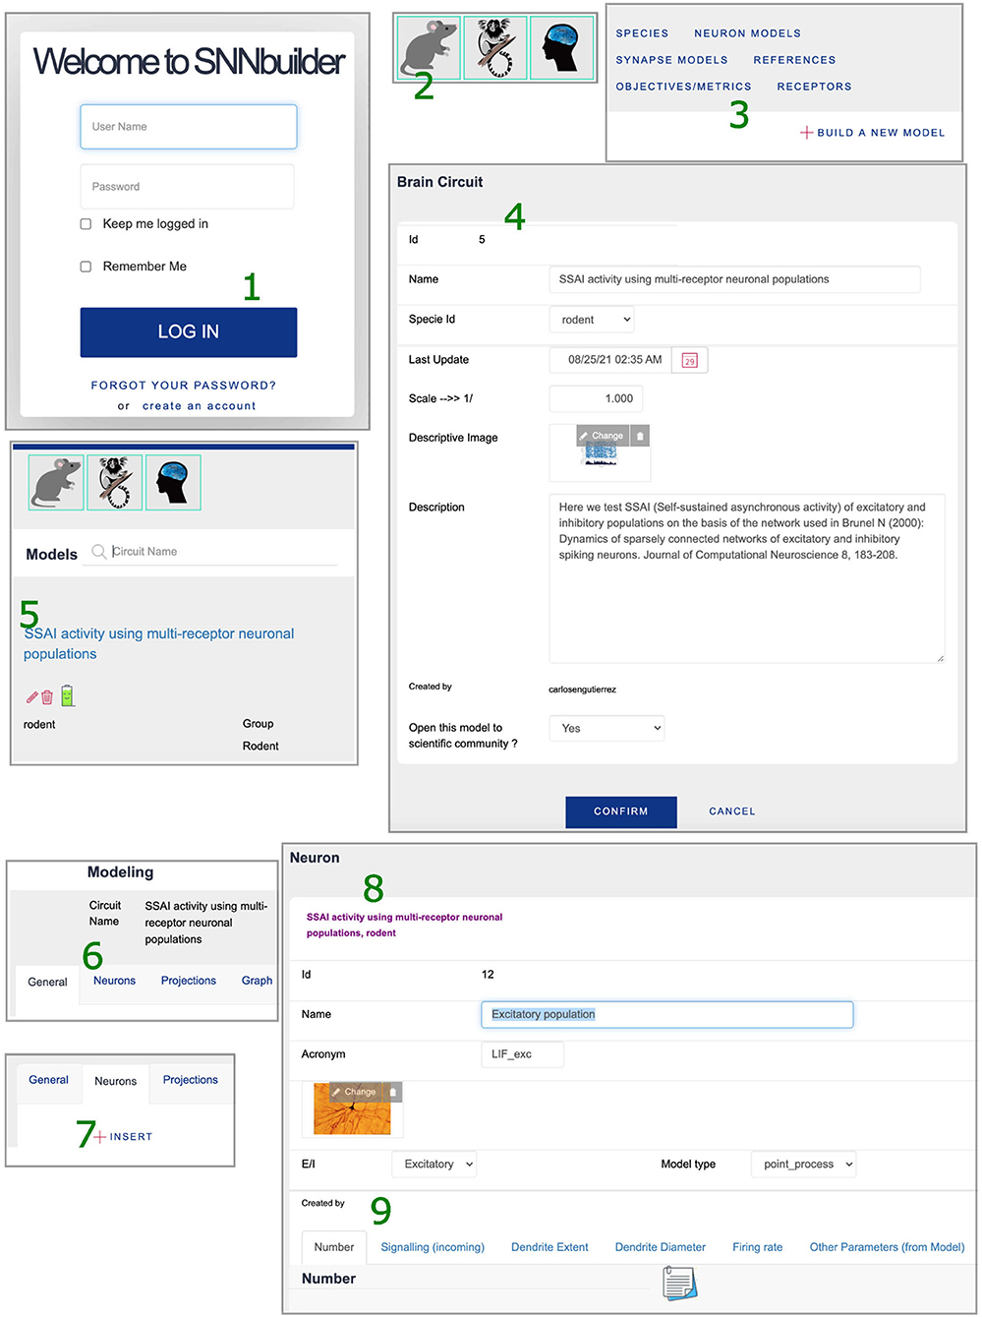The image size is (982, 1317).
Task: Expand the Model type dropdown showing point_process
Action: (803, 1164)
